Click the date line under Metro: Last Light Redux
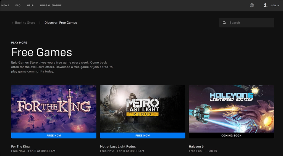 tap(122, 151)
